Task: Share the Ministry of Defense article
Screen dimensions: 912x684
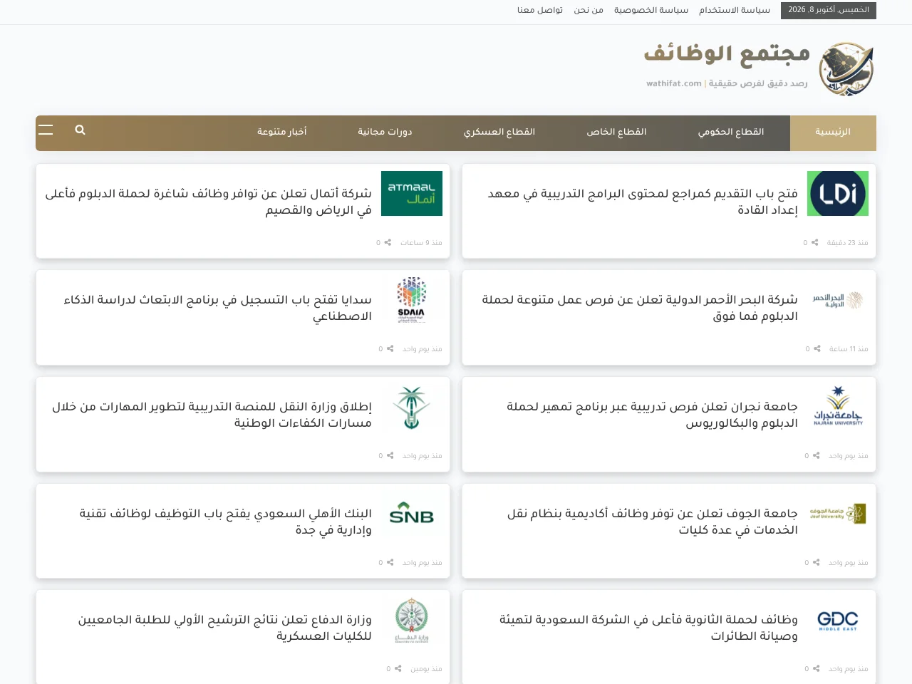Action: point(398,668)
